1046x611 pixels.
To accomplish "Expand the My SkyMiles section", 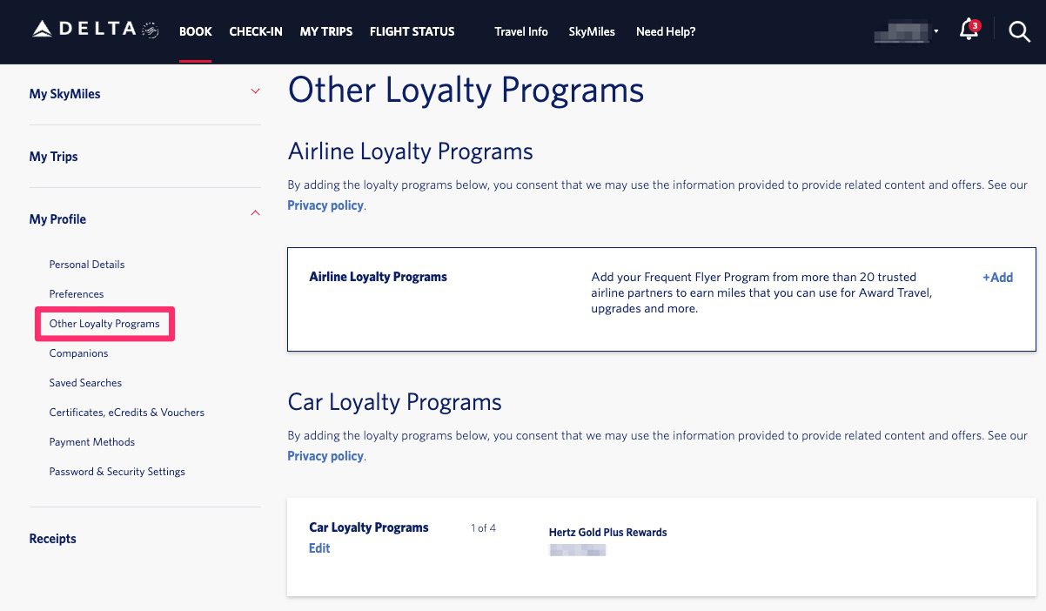I will point(255,90).
